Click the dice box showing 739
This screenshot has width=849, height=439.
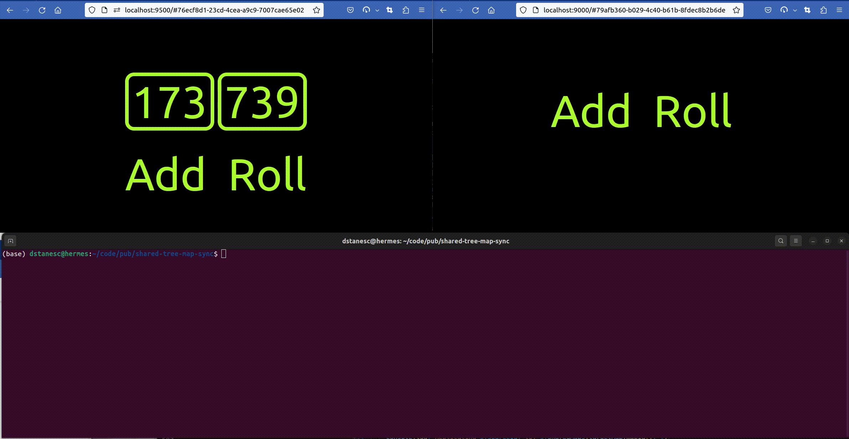(x=262, y=102)
